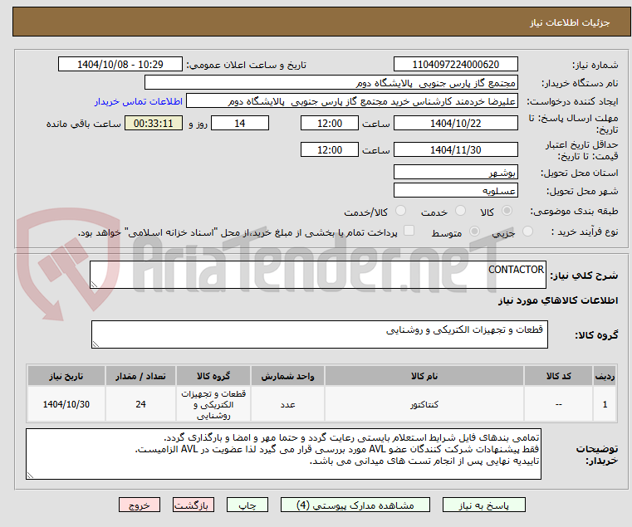
Task: Click the توضیحات خریدار text area
Action: pos(283,454)
